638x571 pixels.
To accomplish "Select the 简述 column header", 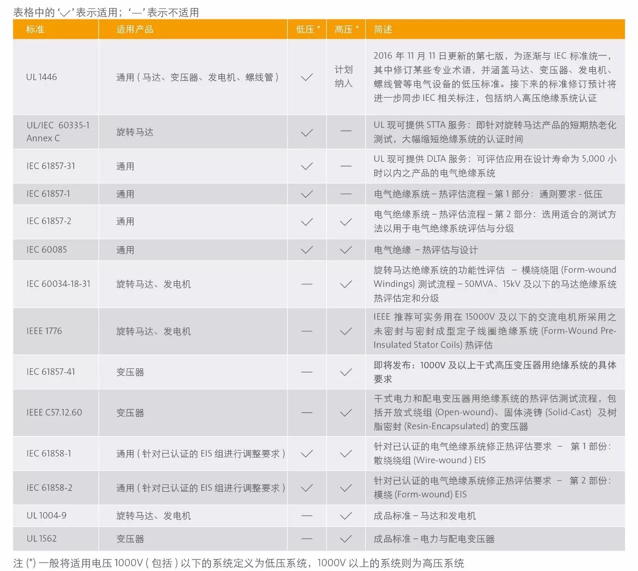I will [x=383, y=29].
